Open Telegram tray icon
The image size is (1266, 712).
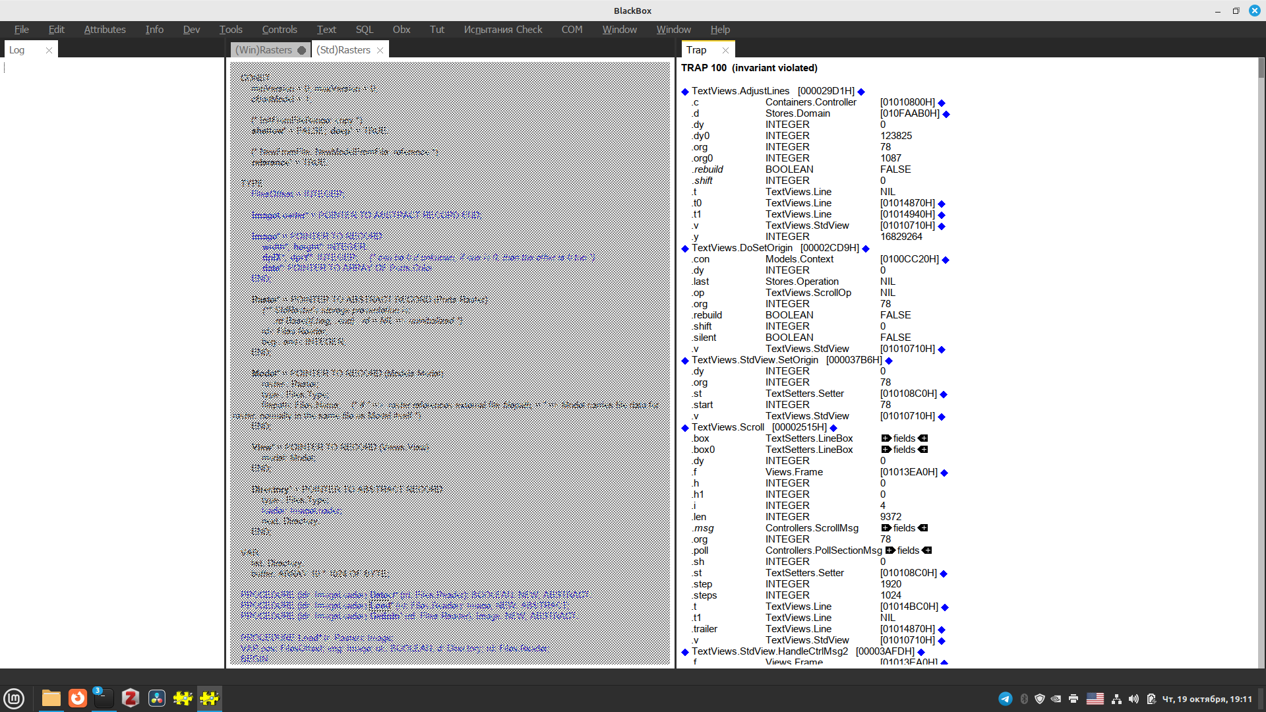[1005, 699]
